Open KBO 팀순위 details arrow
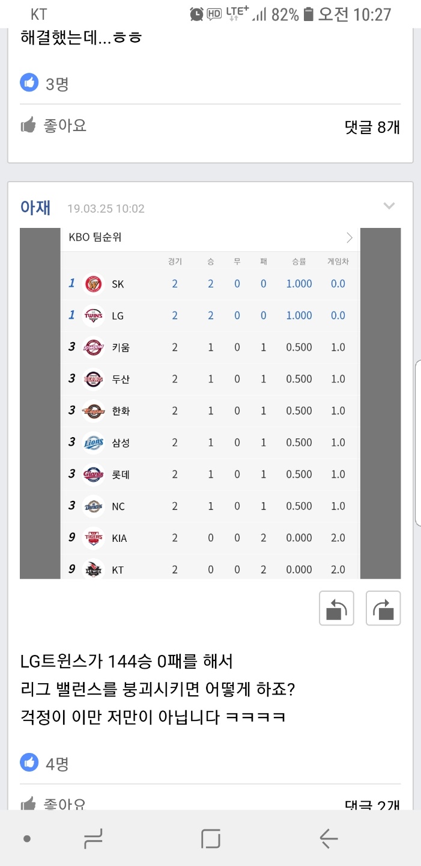This screenshot has width=421, height=866. click(350, 238)
